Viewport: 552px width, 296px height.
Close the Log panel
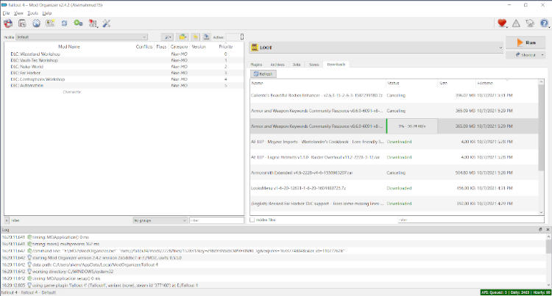[548, 229]
